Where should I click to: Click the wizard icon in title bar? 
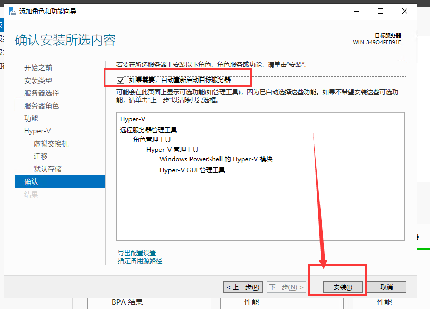pos(12,11)
